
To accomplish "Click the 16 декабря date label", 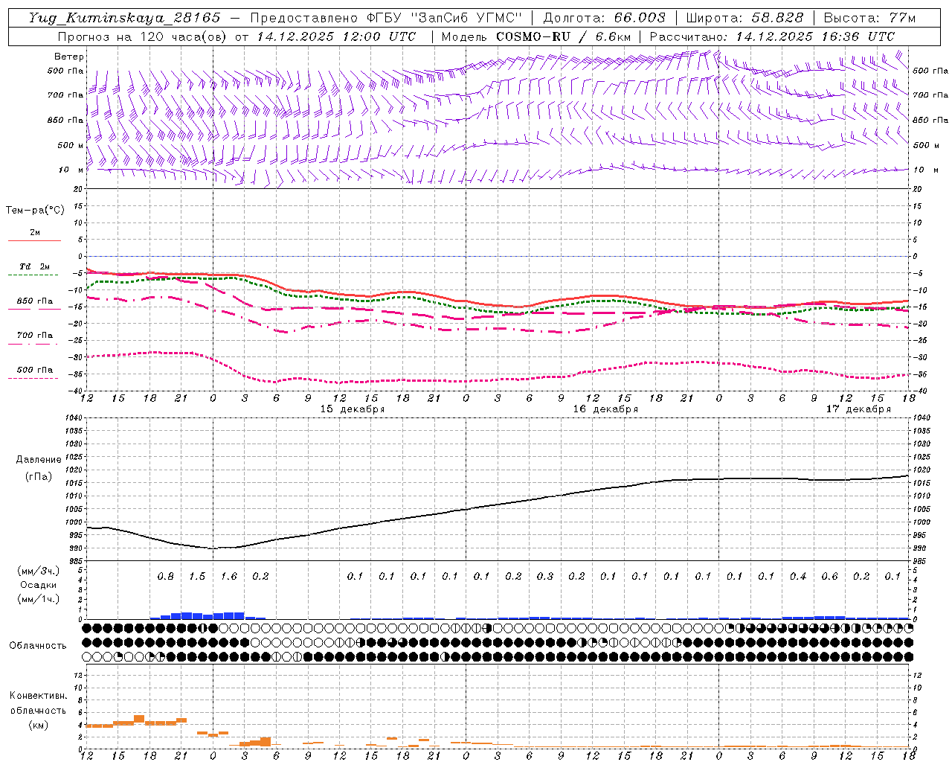I will point(605,409).
